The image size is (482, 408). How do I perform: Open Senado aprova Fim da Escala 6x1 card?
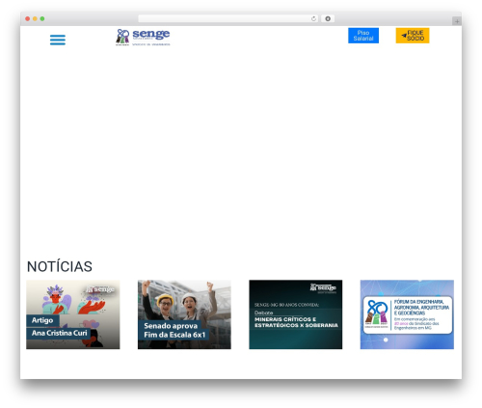pyautogui.click(x=184, y=314)
